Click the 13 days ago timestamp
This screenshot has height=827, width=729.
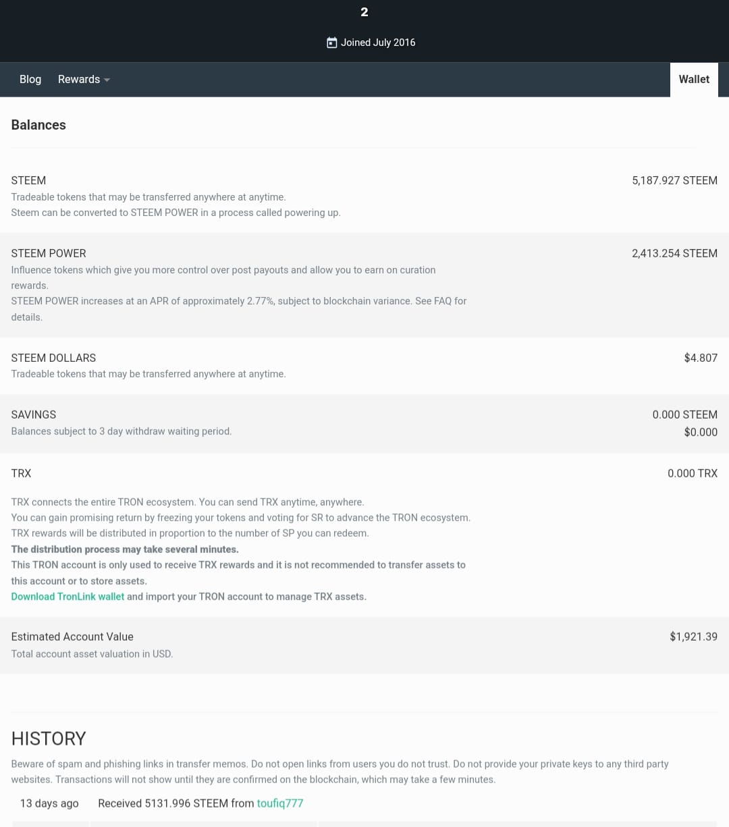click(49, 803)
